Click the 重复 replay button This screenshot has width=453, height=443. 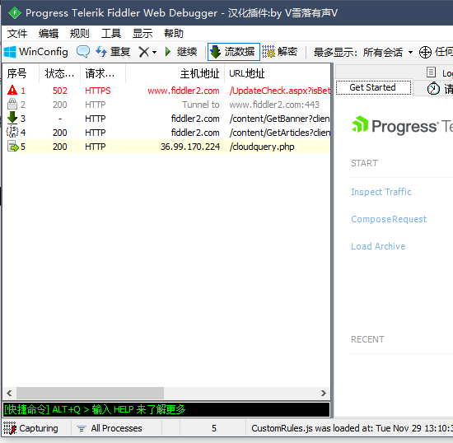point(113,52)
